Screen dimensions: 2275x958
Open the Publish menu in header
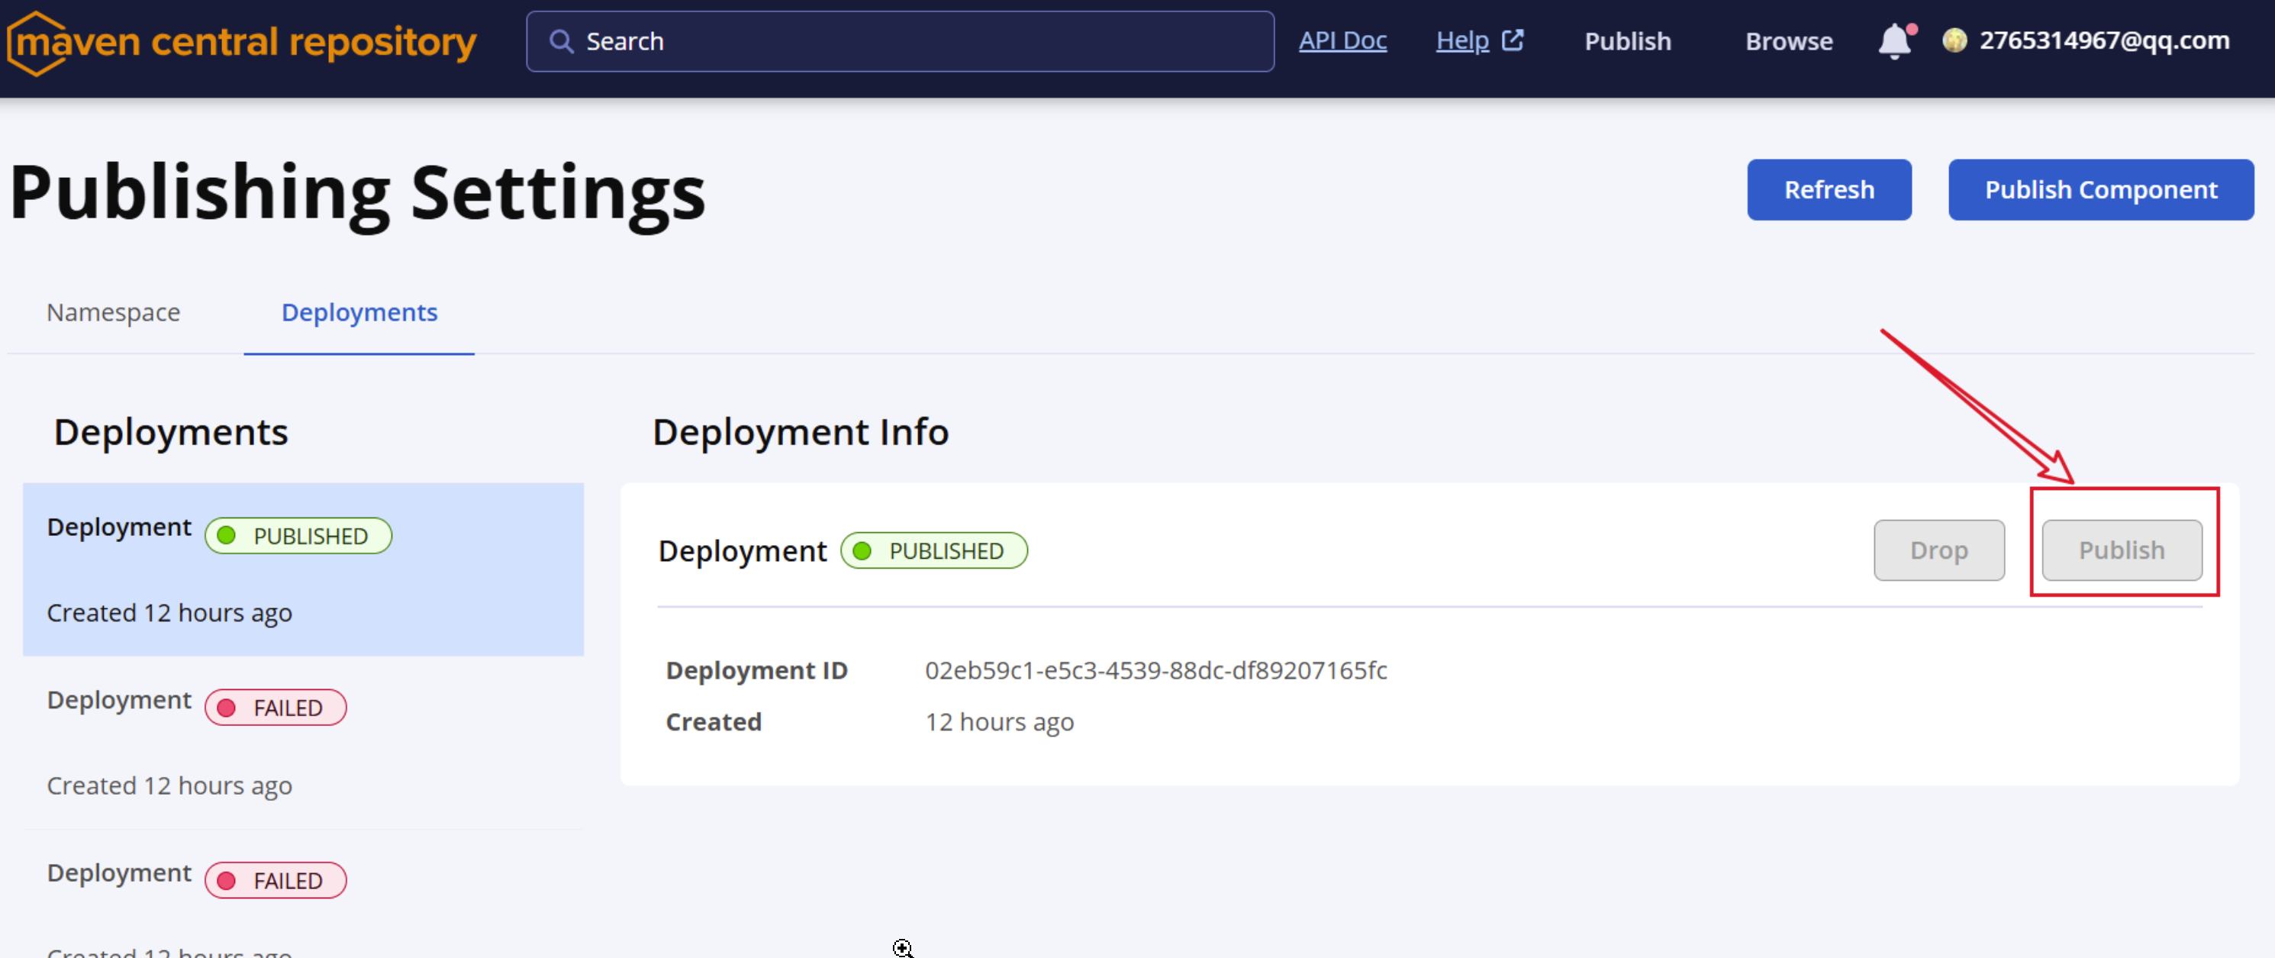click(x=1628, y=41)
